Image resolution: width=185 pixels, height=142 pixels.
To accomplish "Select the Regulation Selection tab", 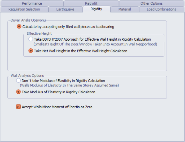I will [24, 9].
